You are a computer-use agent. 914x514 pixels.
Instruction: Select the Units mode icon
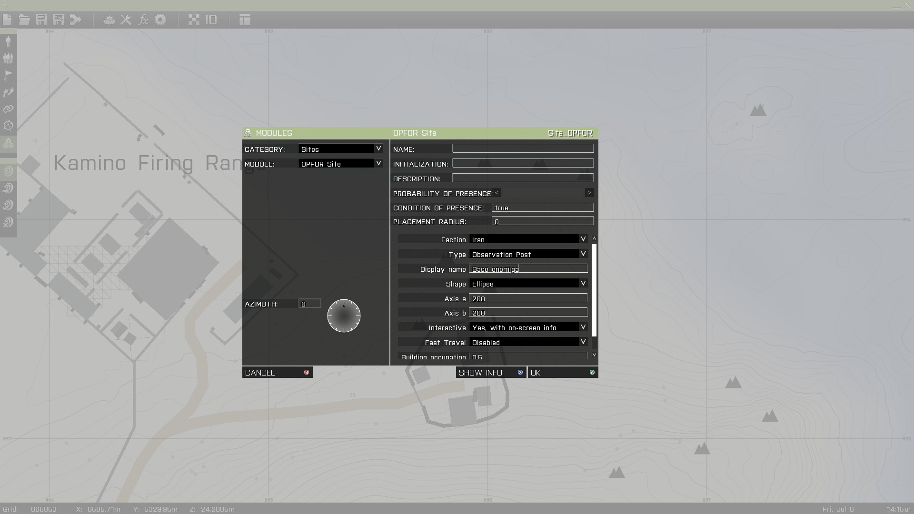[8, 41]
